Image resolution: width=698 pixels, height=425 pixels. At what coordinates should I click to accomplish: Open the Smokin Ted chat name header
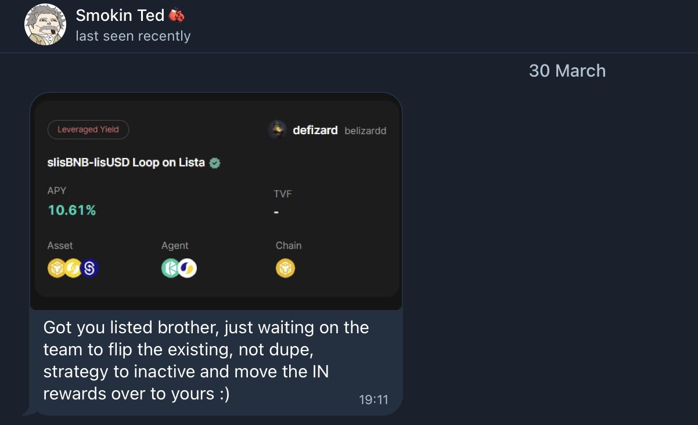(120, 16)
